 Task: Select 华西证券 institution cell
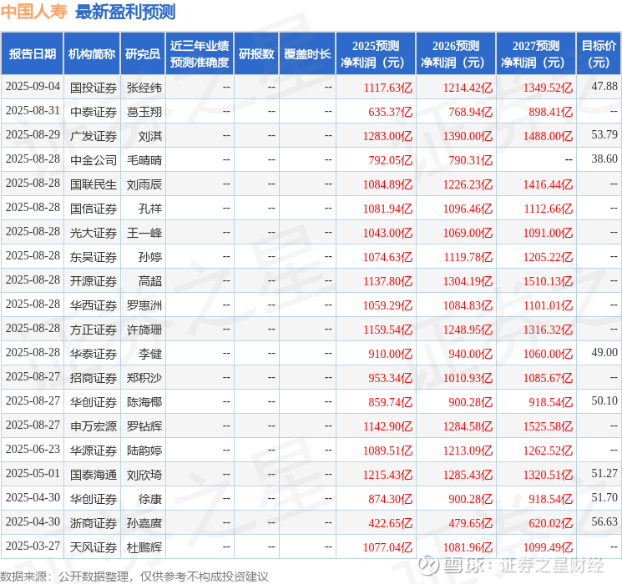pos(94,305)
